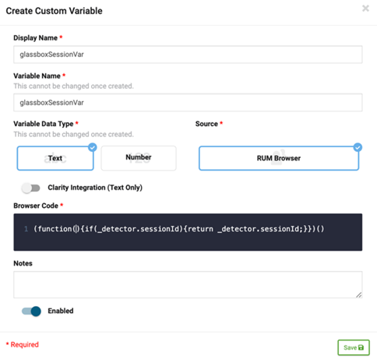
Task: Click the Enabled label text
Action: [x=61, y=311]
